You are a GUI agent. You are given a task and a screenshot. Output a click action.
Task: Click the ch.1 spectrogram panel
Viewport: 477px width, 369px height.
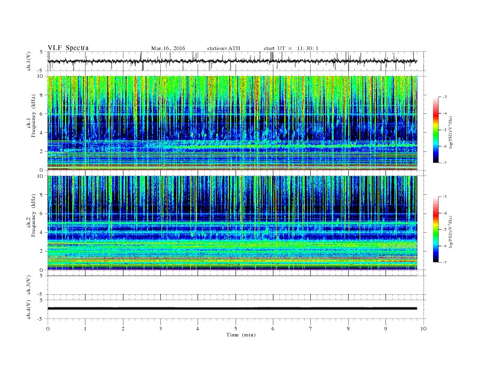(x=232, y=123)
